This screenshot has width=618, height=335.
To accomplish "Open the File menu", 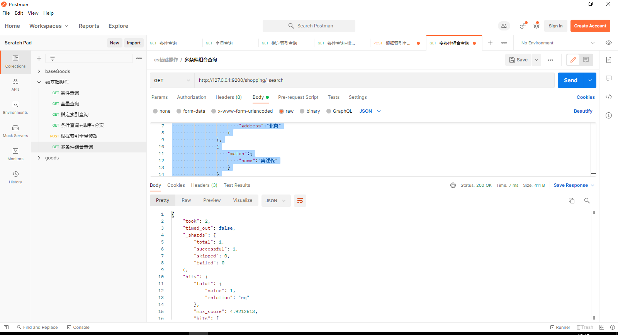I will [6, 13].
